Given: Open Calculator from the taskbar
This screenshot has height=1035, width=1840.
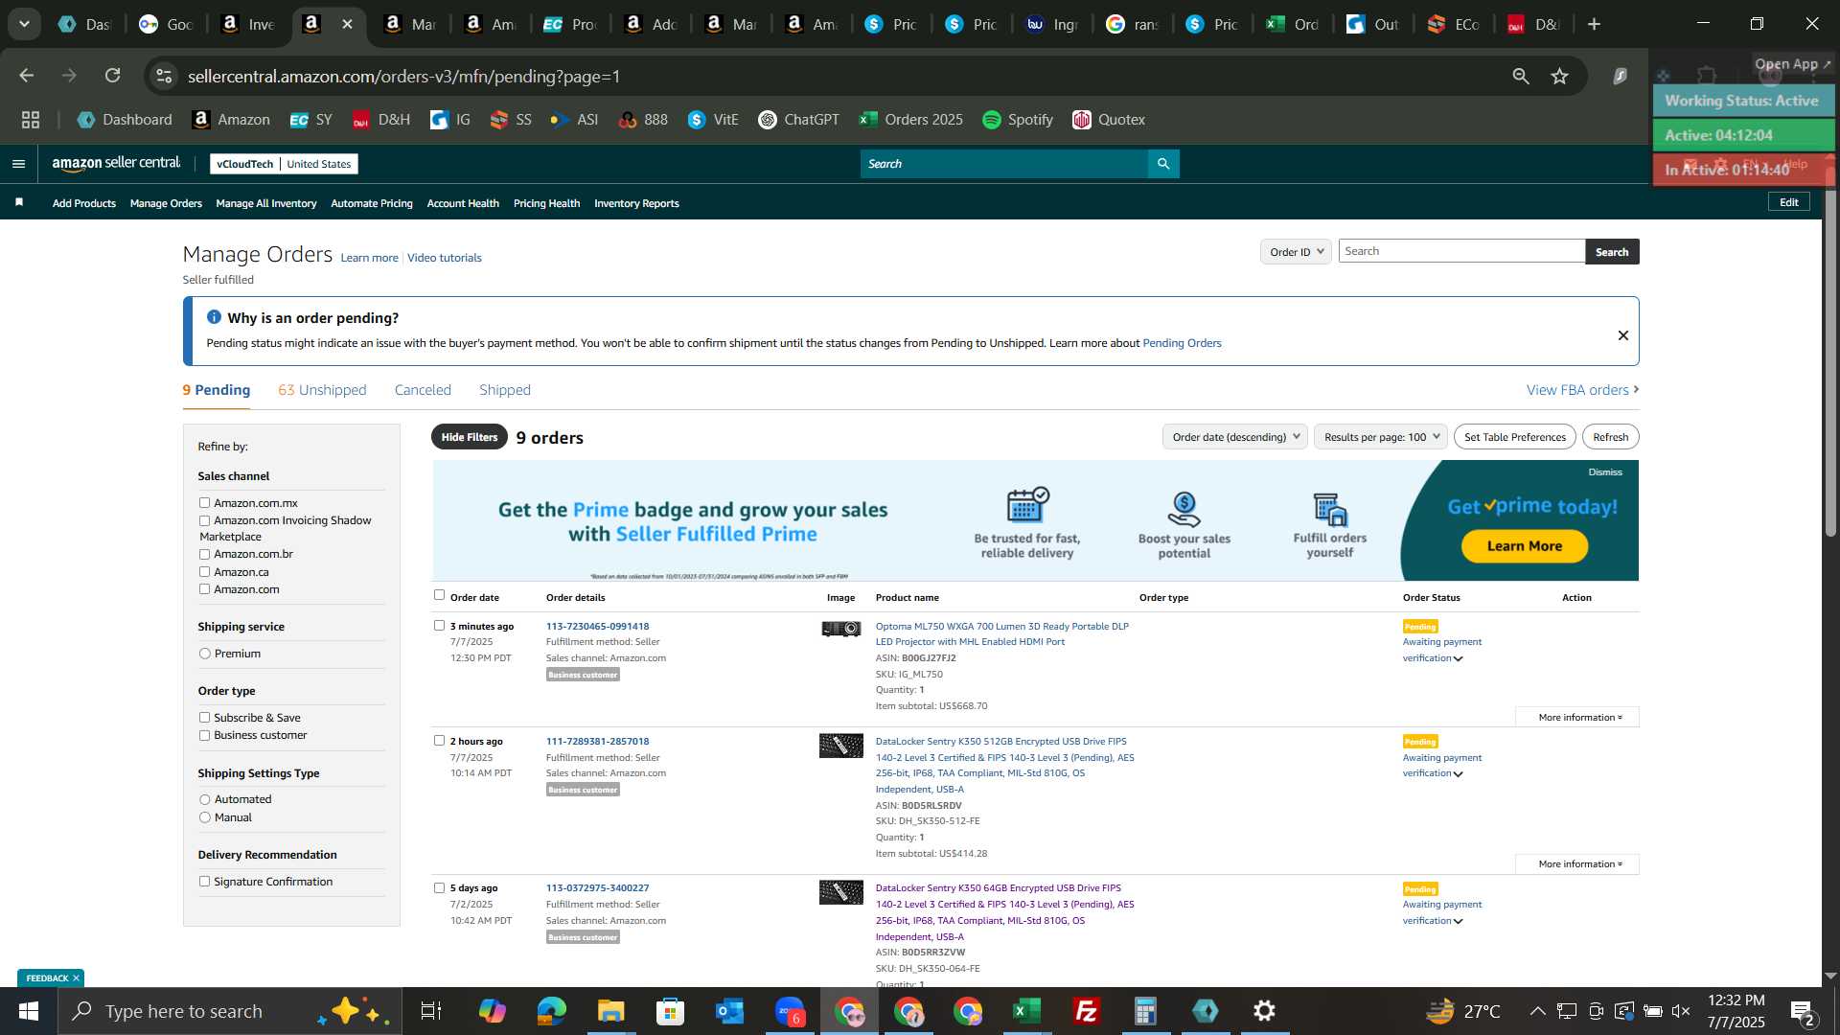Looking at the screenshot, I should pyautogui.click(x=1146, y=1011).
